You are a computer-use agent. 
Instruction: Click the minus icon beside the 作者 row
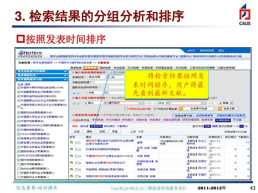click(78, 93)
